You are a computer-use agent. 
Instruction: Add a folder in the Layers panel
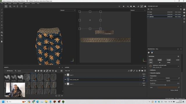click(142, 71)
